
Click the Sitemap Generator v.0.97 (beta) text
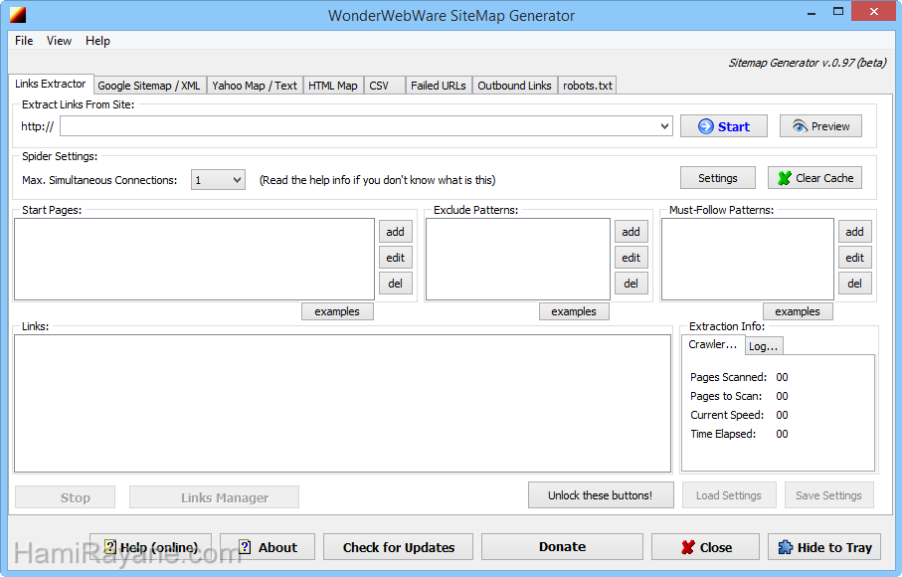click(x=808, y=63)
